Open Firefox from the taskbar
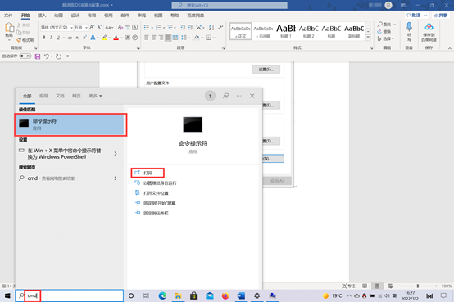454x302 pixels. click(225, 295)
